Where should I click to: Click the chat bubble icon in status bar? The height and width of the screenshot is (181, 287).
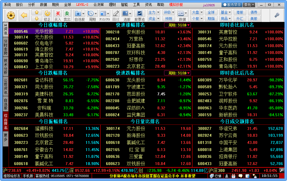tap(240, 176)
